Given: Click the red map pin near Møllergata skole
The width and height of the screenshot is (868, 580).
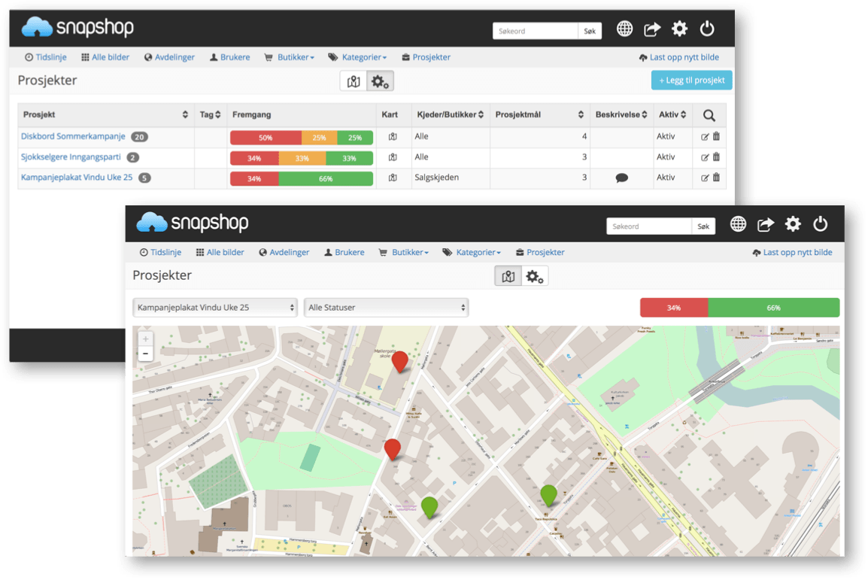Looking at the screenshot, I should coord(399,361).
